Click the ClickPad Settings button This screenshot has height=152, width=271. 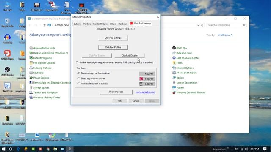113,38
